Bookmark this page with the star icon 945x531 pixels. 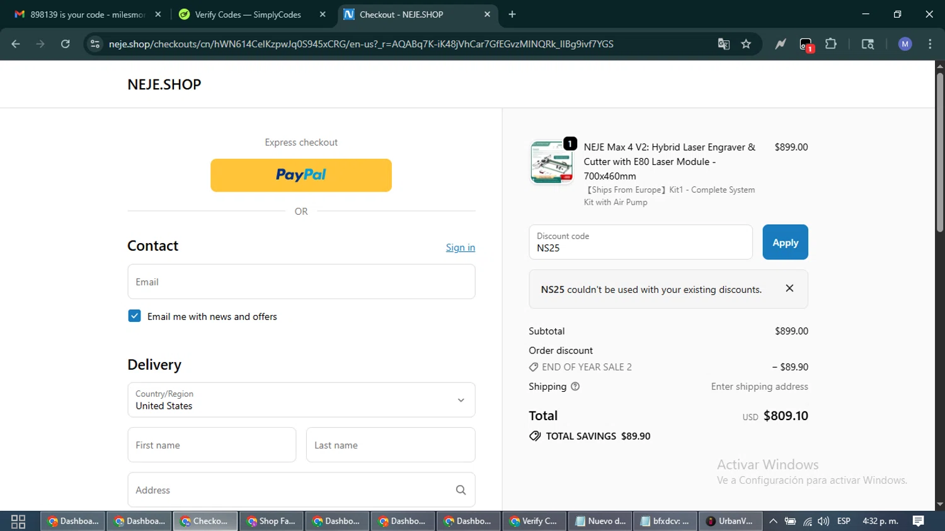[x=747, y=44]
